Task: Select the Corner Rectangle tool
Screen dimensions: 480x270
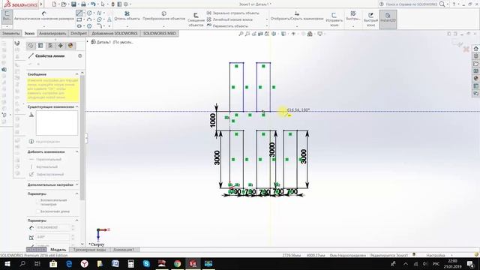Action: pyautogui.click(x=79, y=19)
